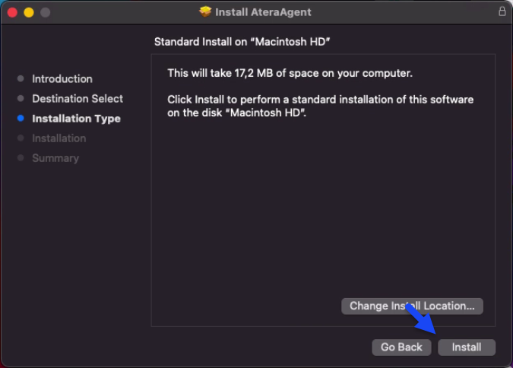Select the Installation Type step label

pos(76,119)
